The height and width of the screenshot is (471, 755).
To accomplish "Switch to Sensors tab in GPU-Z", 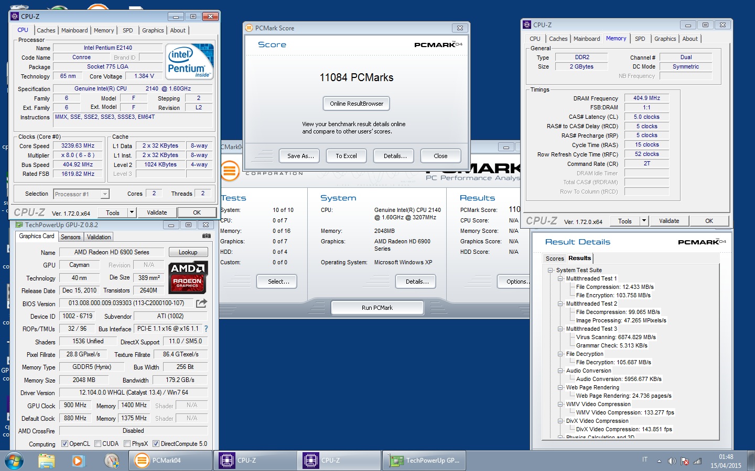I will 71,237.
